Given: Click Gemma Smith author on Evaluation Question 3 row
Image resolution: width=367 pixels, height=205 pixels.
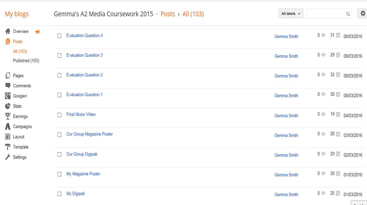Looking at the screenshot, I should pyautogui.click(x=286, y=56).
